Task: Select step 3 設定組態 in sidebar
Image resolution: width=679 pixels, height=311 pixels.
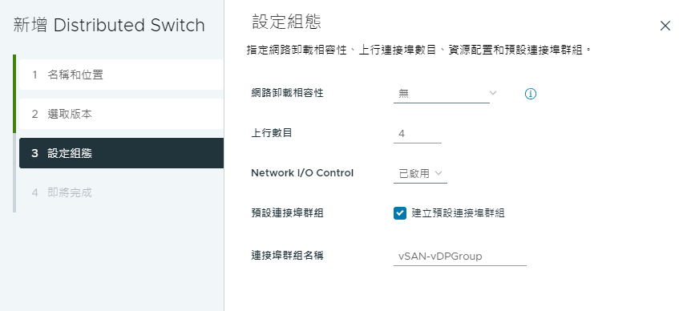Action: (121, 153)
